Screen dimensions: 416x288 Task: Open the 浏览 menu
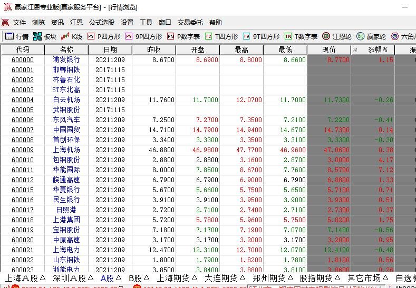(x=38, y=23)
